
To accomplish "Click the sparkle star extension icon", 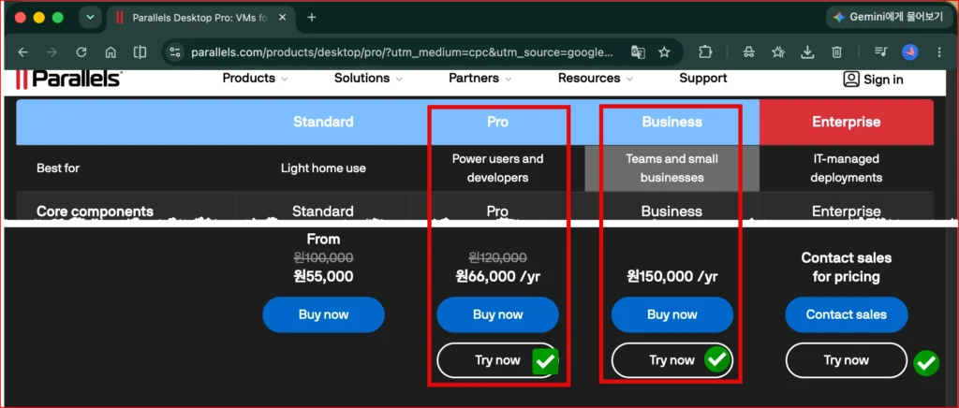I will [x=778, y=52].
